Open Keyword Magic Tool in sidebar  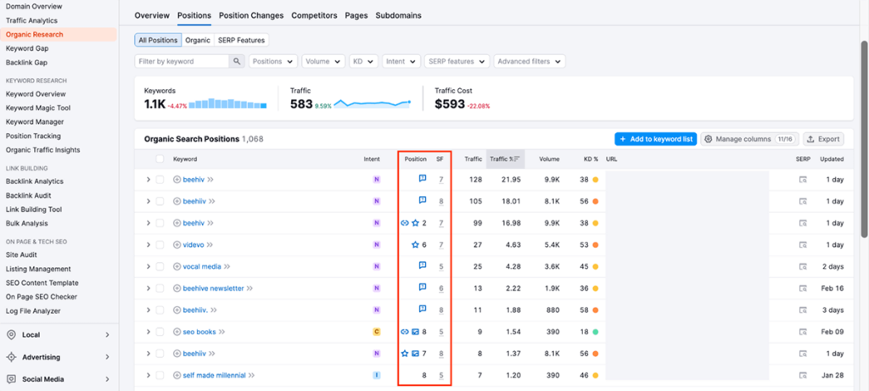click(38, 108)
